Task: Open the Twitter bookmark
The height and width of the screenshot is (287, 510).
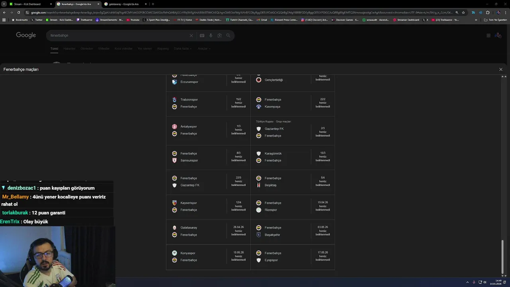Action: tap(37, 20)
